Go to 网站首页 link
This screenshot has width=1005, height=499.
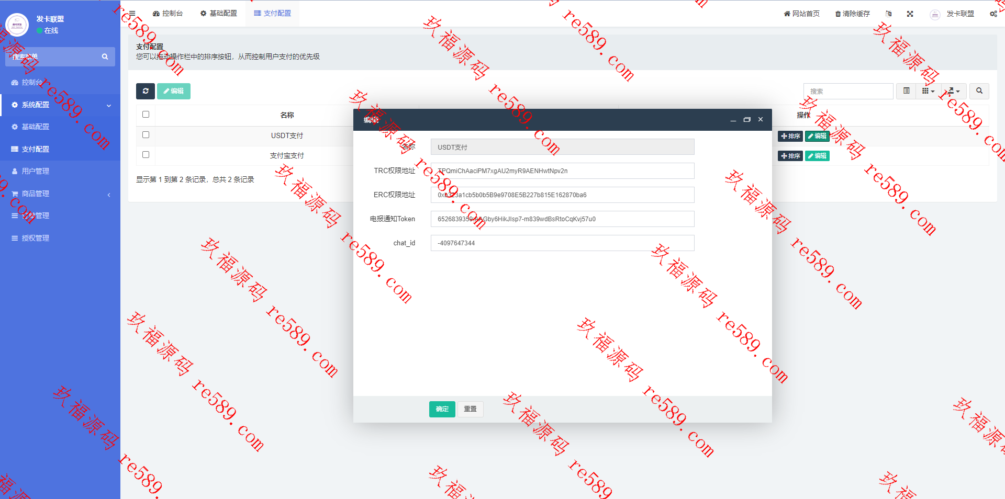click(801, 14)
